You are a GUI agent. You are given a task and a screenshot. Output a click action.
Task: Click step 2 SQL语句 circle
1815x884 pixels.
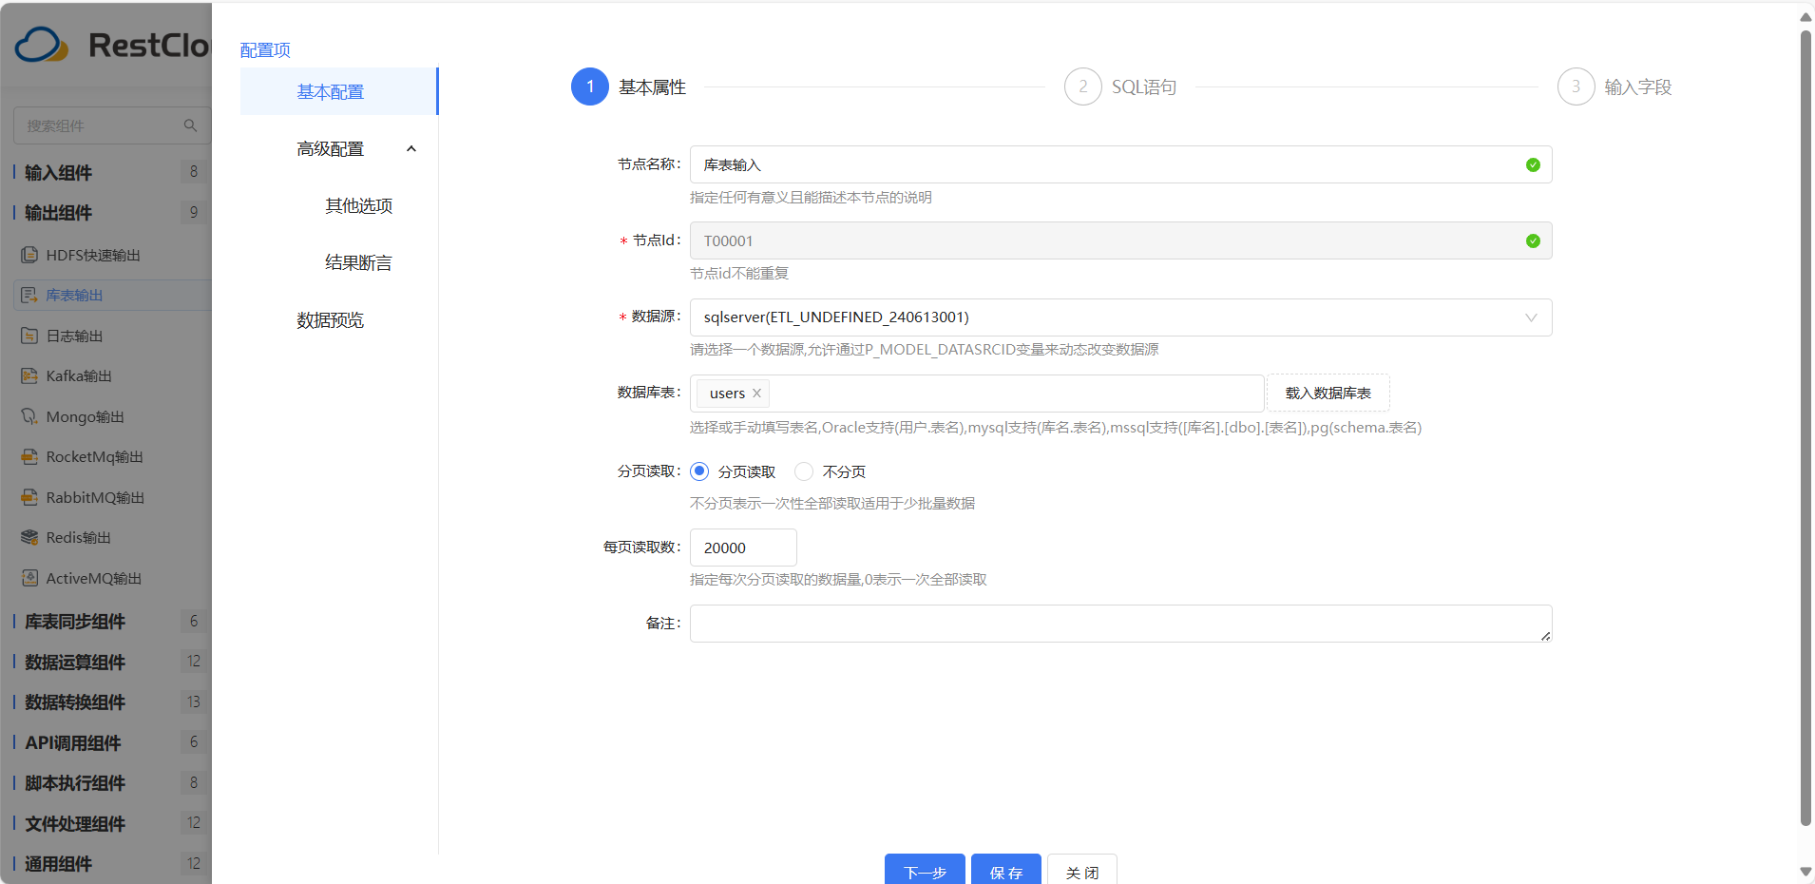click(1083, 86)
